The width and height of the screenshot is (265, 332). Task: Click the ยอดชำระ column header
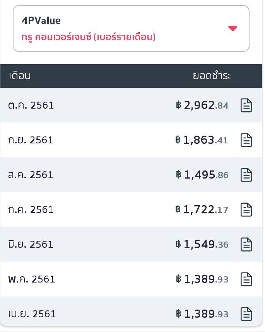click(x=212, y=76)
